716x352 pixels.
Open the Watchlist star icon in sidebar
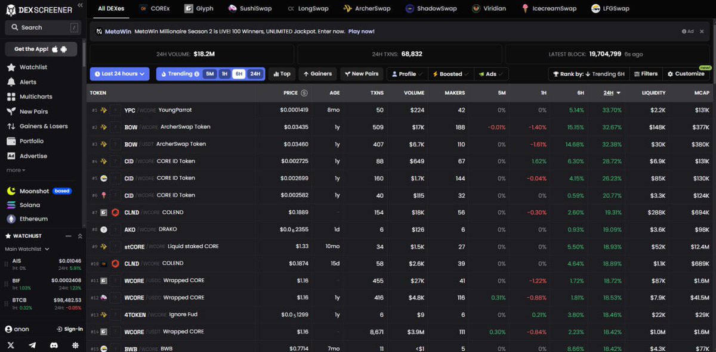11,67
